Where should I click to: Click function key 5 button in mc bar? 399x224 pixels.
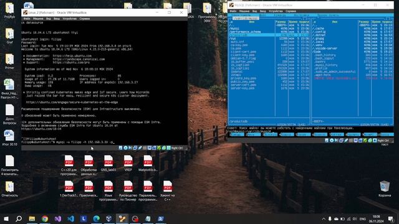[303, 134]
